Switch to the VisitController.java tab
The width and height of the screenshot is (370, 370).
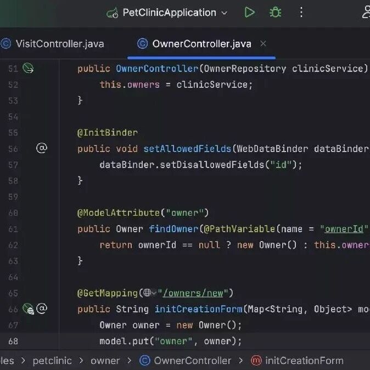[53, 44]
